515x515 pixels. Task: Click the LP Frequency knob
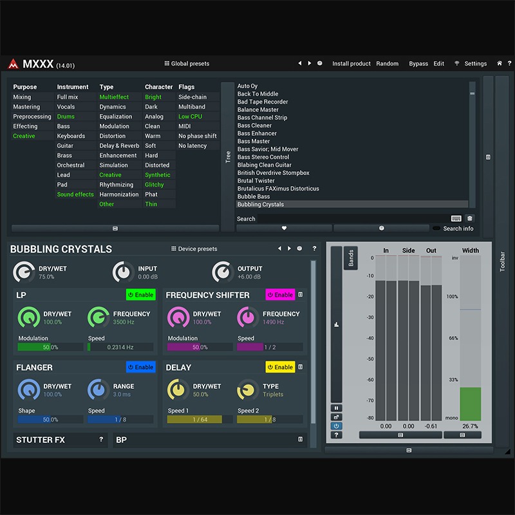pos(98,317)
